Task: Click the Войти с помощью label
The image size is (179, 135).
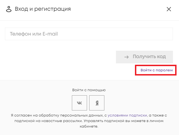Action: (x=89, y=90)
